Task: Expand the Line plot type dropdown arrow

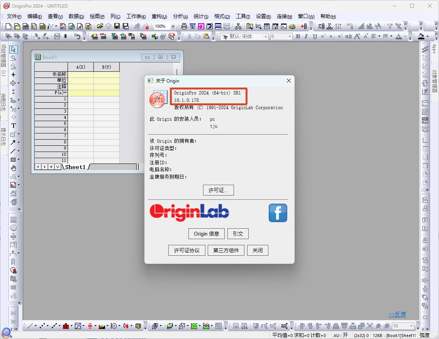Action: tap(36, 326)
